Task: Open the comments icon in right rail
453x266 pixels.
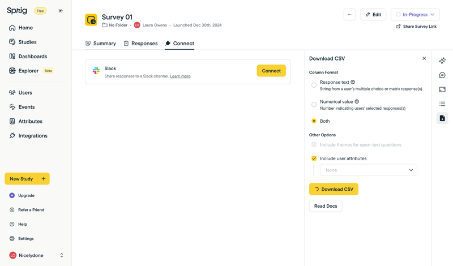Action: pos(442,75)
